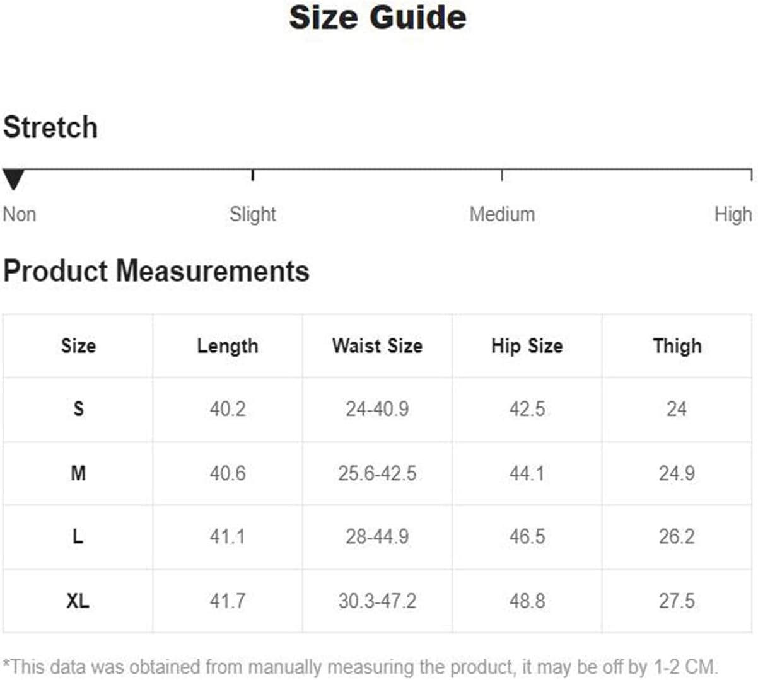Select the L size row label
The height and width of the screenshot is (680, 758).
[78, 536]
